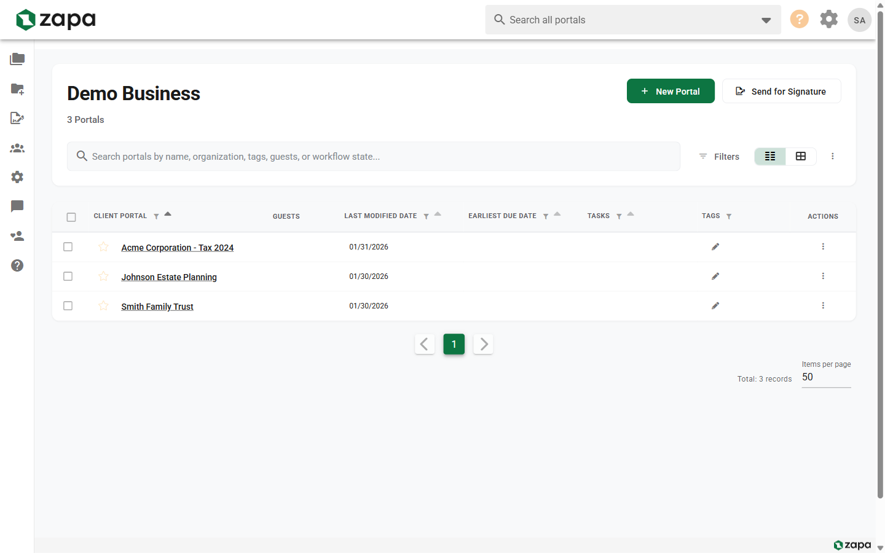
Task: Click the Total: 3 records text
Action: [x=765, y=379]
